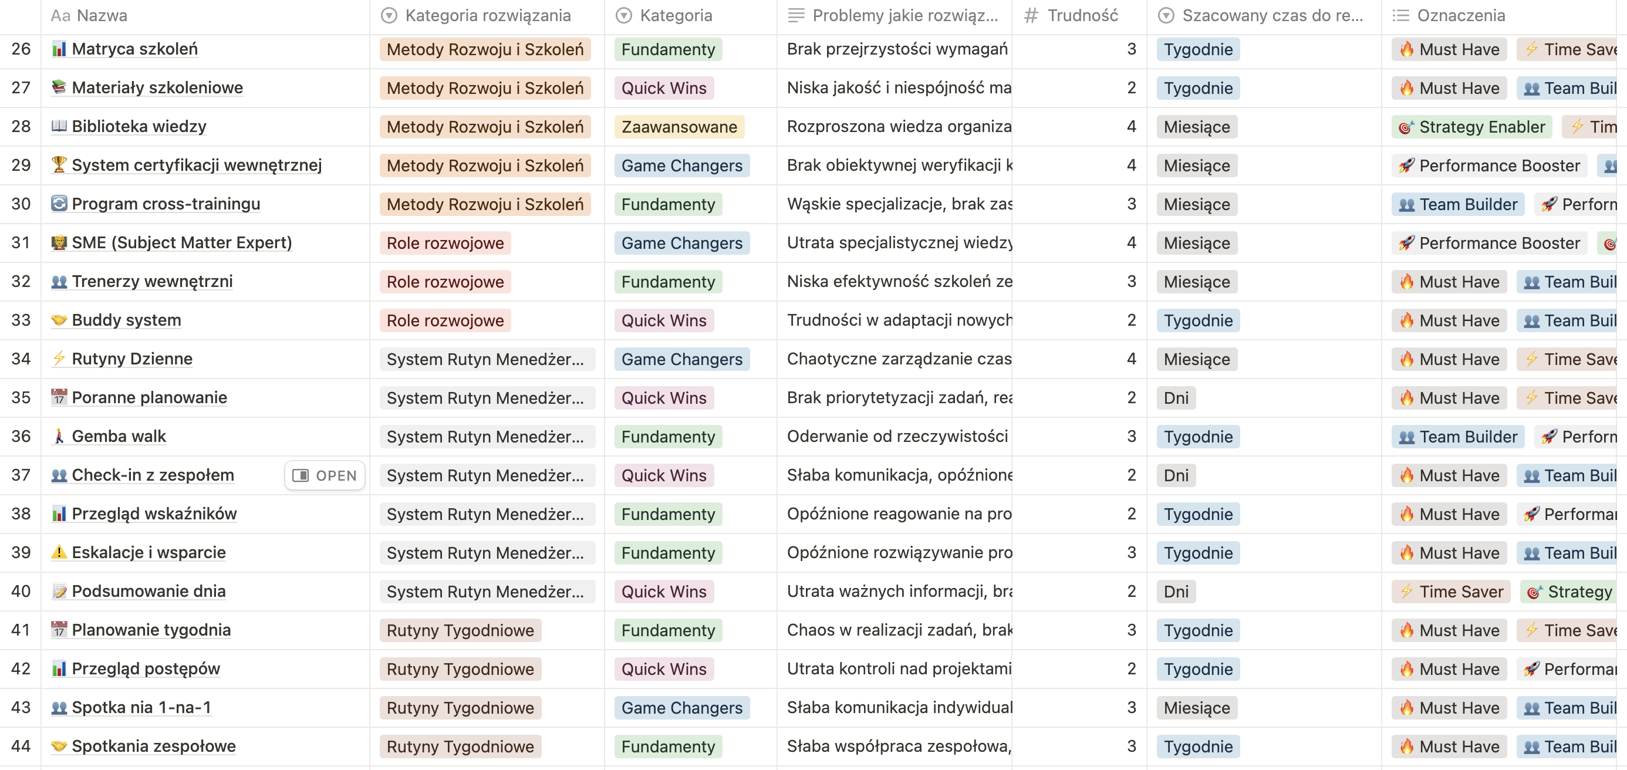Open the Szacowany czas column header menu
Image resolution: width=1627 pixels, height=770 pixels.
1271,16
